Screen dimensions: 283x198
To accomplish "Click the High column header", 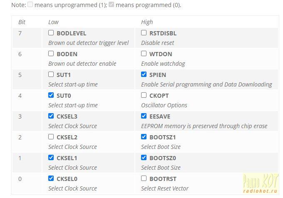I will click(x=147, y=22).
